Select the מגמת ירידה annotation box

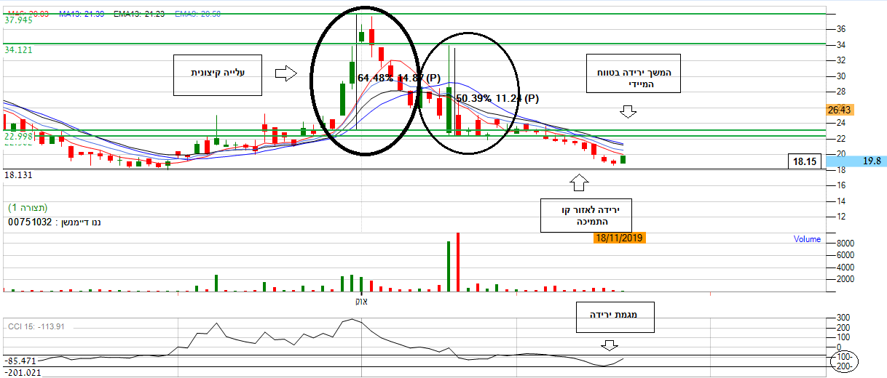point(615,316)
